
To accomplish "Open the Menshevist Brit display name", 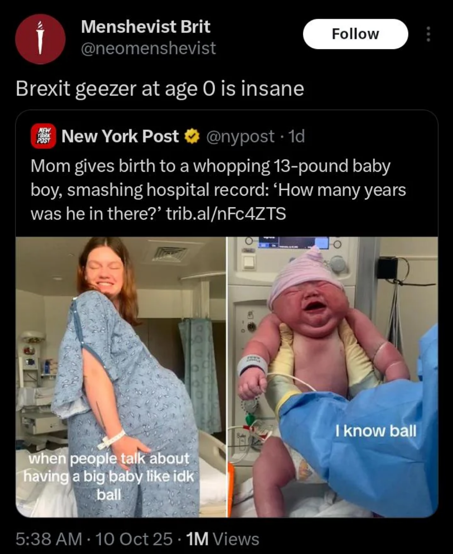I will (146, 27).
